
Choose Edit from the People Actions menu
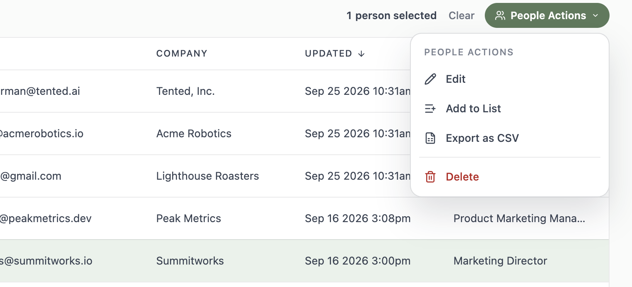pos(509,79)
